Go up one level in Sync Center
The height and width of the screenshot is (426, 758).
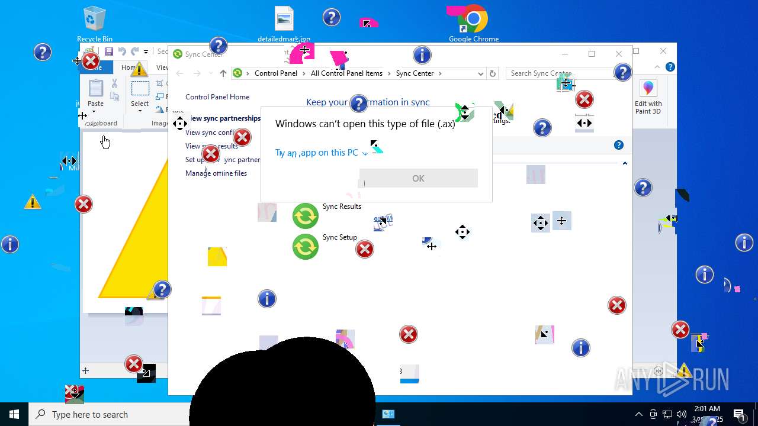[x=223, y=73]
